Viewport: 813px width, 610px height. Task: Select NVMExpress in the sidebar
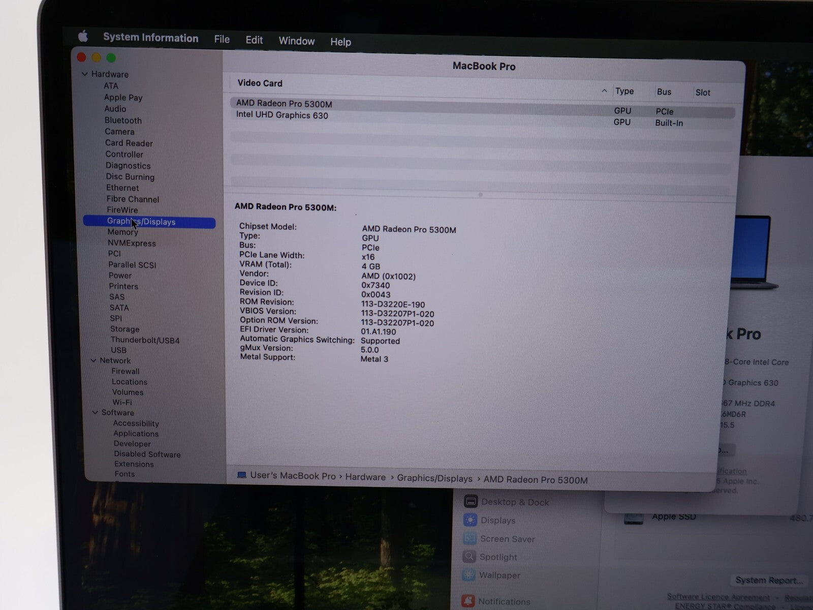click(x=132, y=243)
